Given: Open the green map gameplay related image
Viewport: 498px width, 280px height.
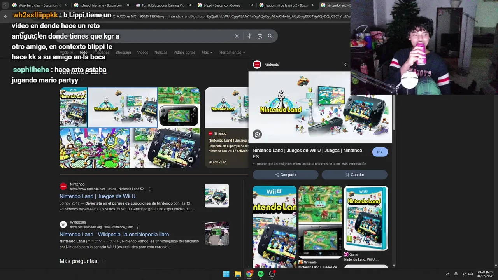Looking at the screenshot, I should pyautogui.click(x=320, y=222).
